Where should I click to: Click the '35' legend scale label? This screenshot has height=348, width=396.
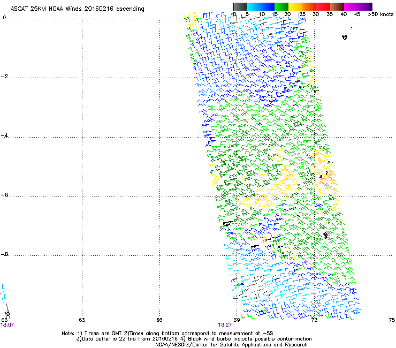pyautogui.click(x=330, y=14)
